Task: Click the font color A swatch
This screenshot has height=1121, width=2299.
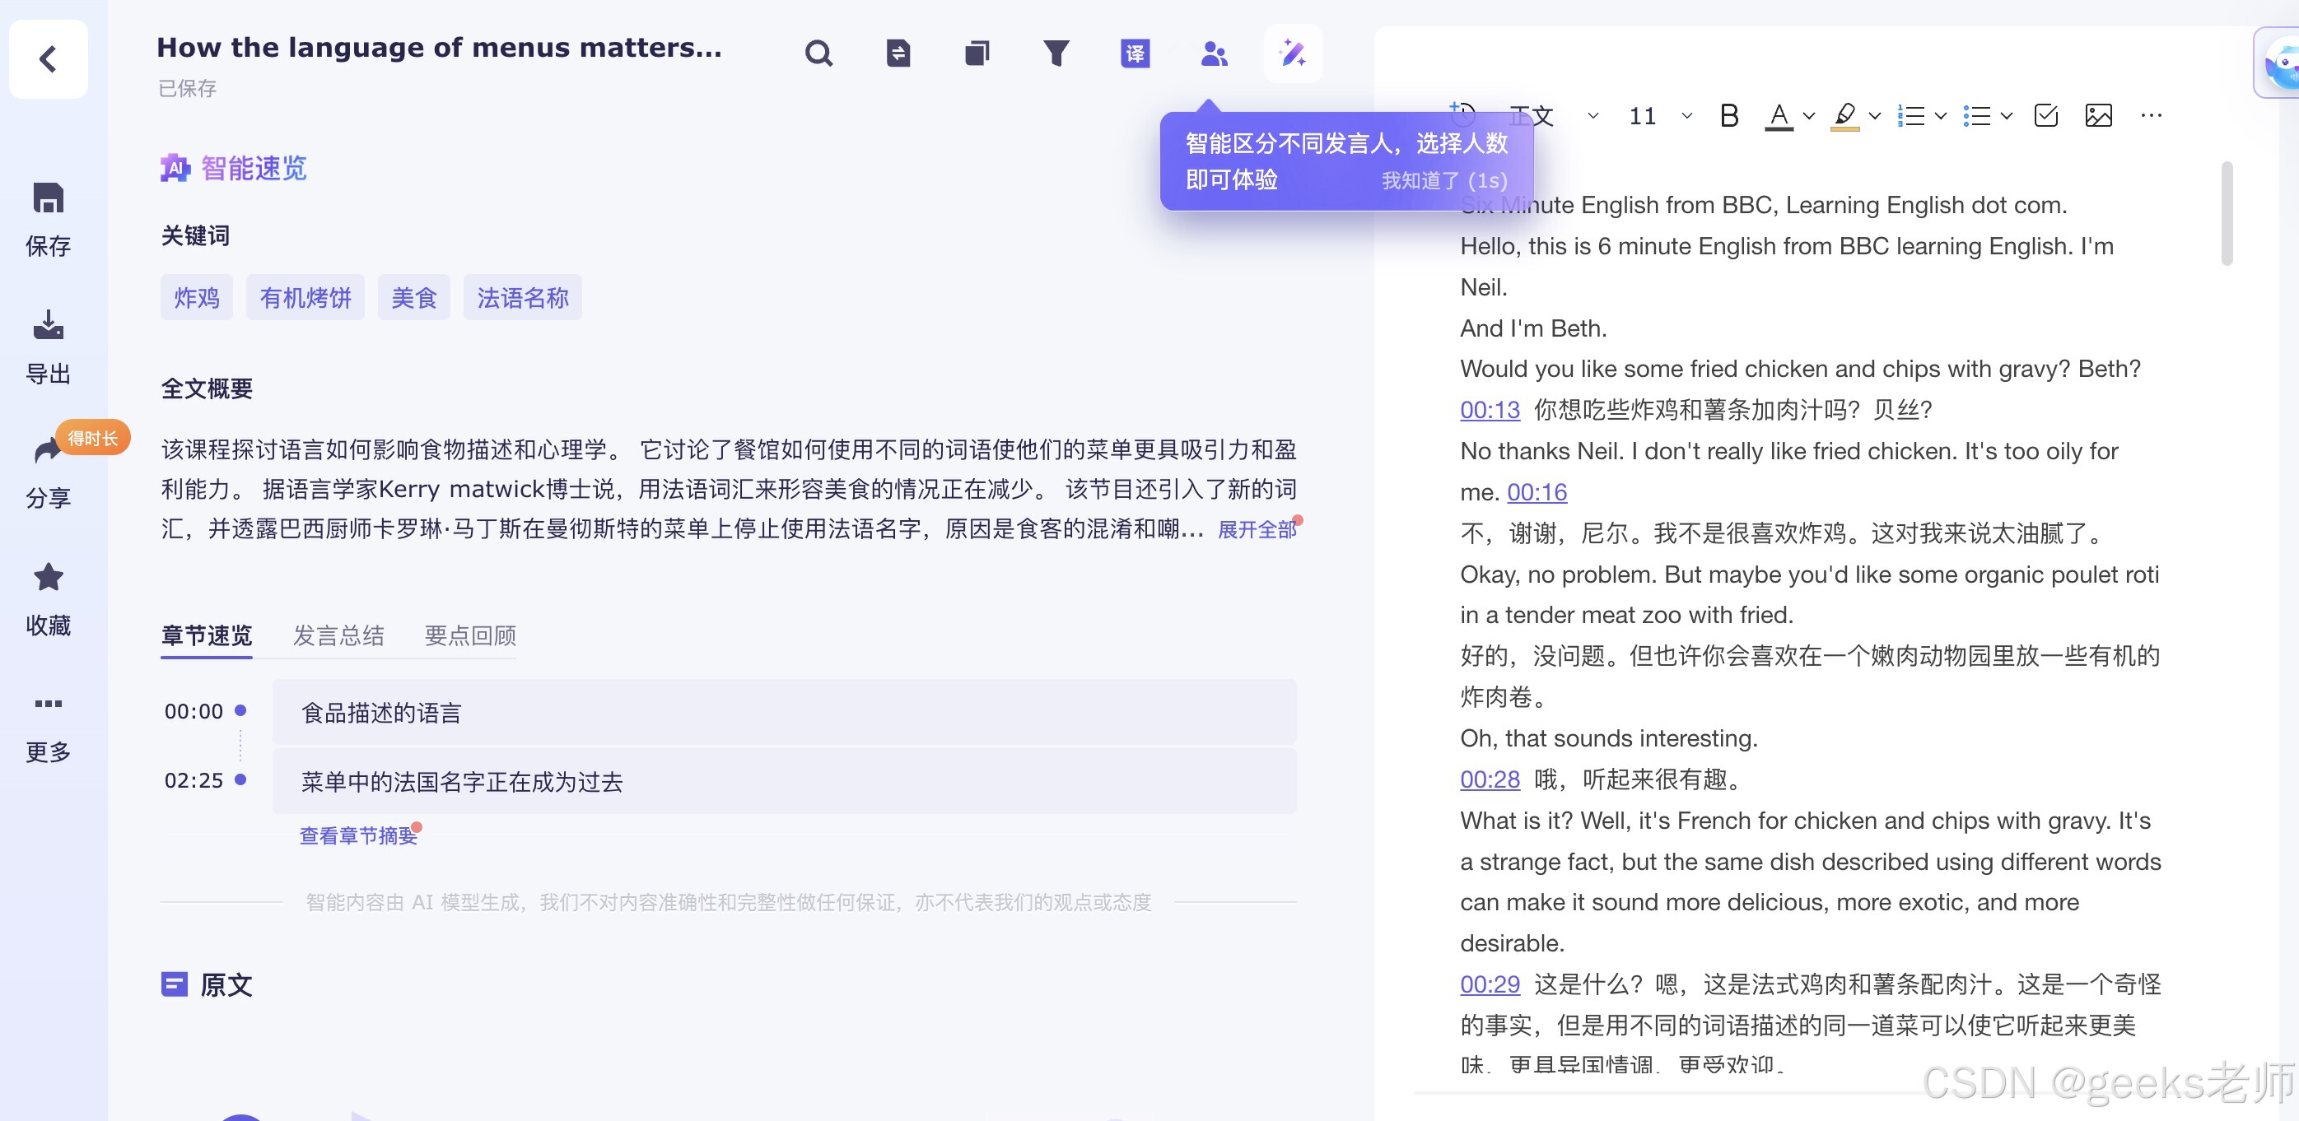Action: pyautogui.click(x=1779, y=116)
